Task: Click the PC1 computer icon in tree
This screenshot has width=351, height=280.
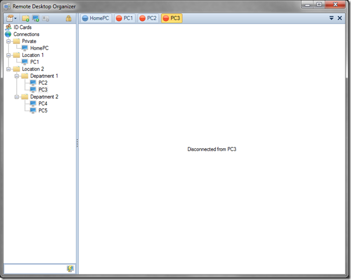Action: pos(25,62)
